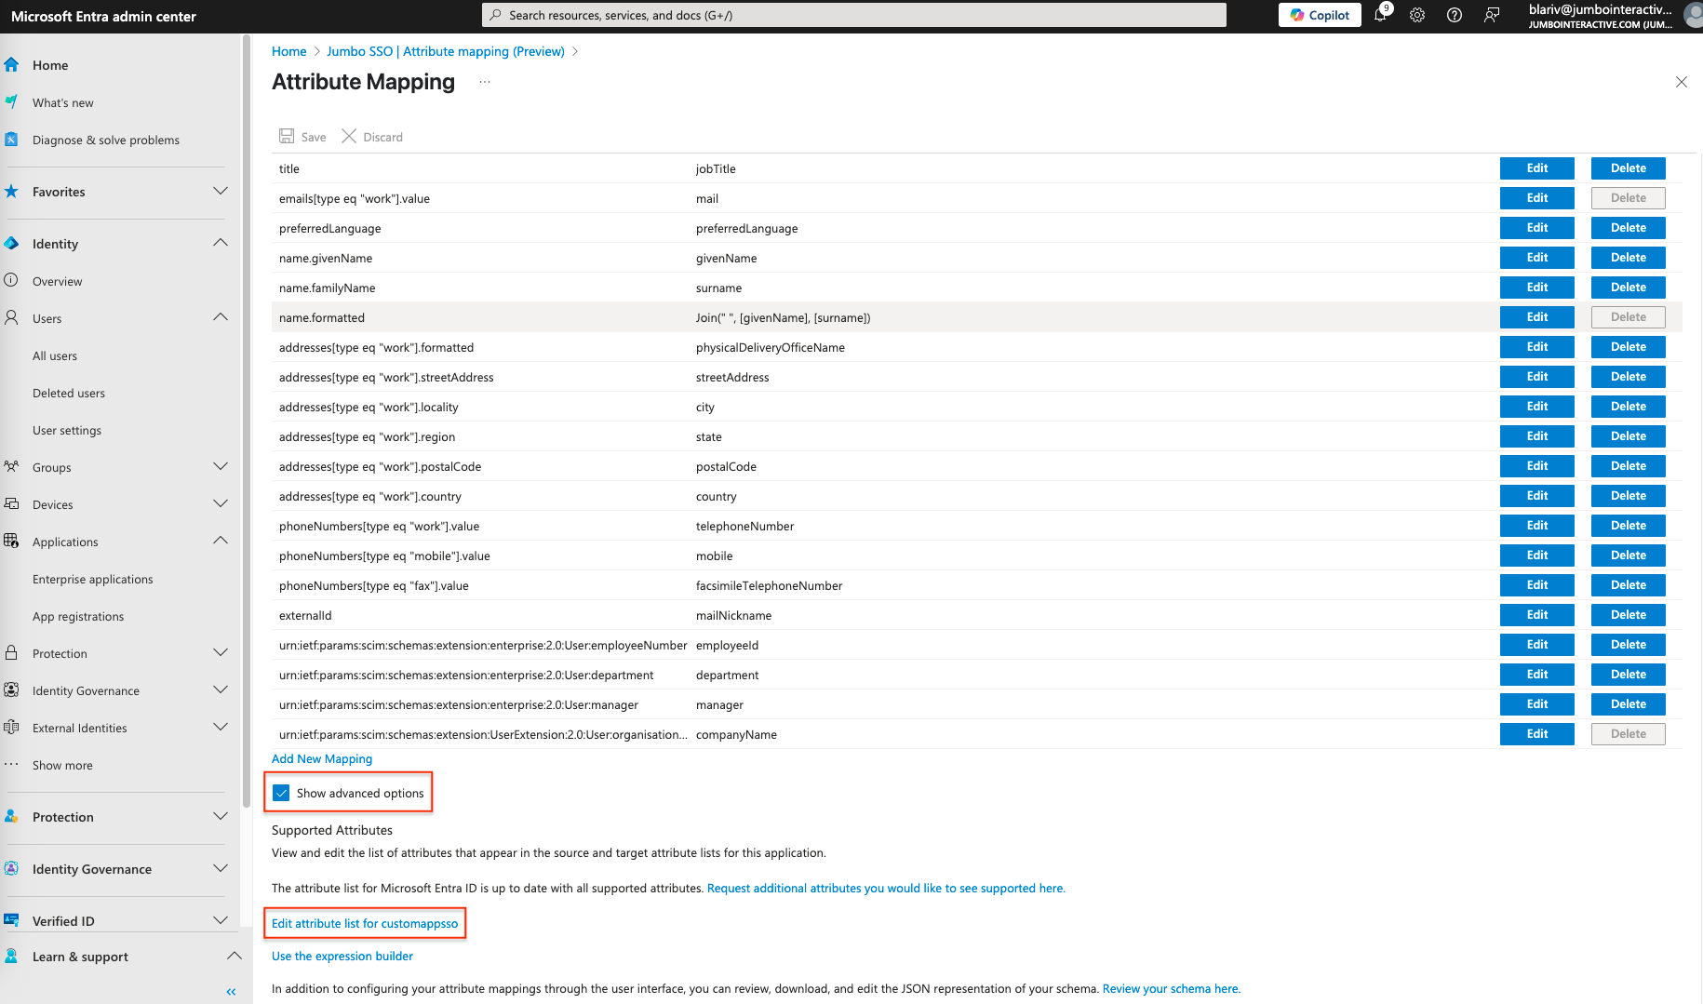Collapse the Applications section chevron
This screenshot has width=1703, height=1004.
click(221, 541)
